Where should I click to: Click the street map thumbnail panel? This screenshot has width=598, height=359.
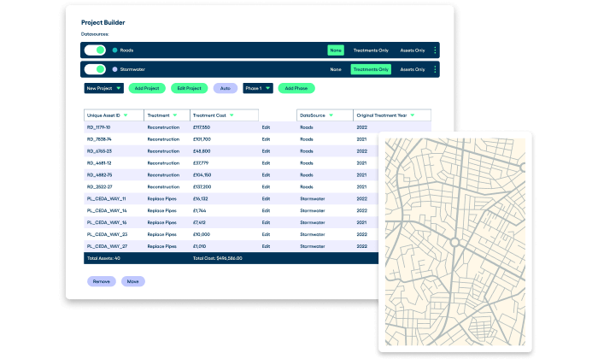[455, 242]
